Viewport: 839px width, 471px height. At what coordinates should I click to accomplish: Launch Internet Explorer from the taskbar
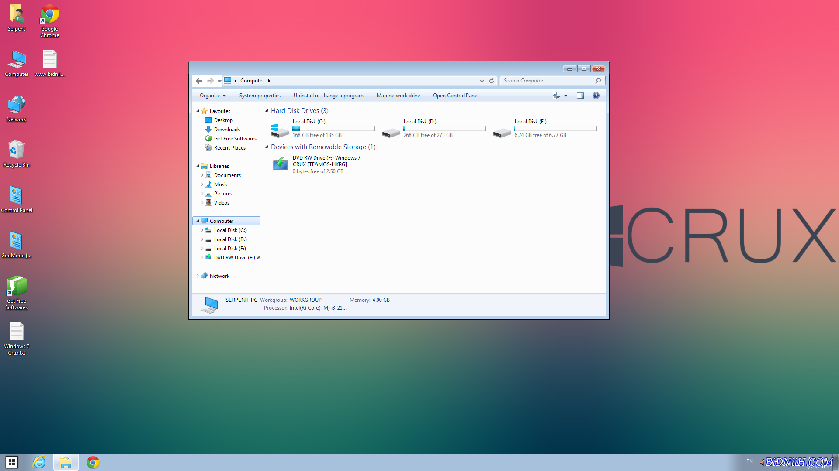(39, 462)
